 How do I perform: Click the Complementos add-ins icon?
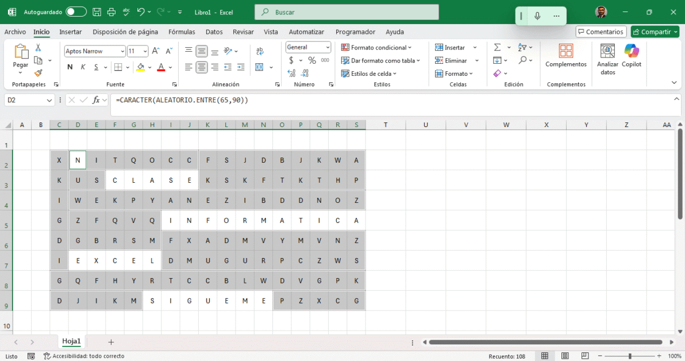pyautogui.click(x=565, y=52)
